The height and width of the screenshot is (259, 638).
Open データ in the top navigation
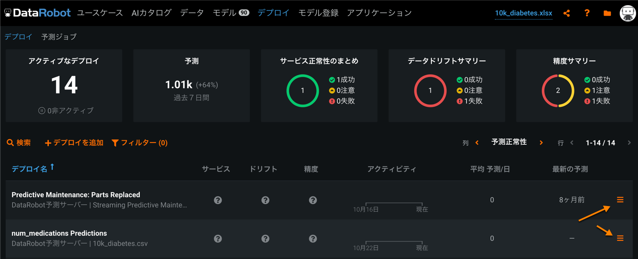(x=192, y=13)
